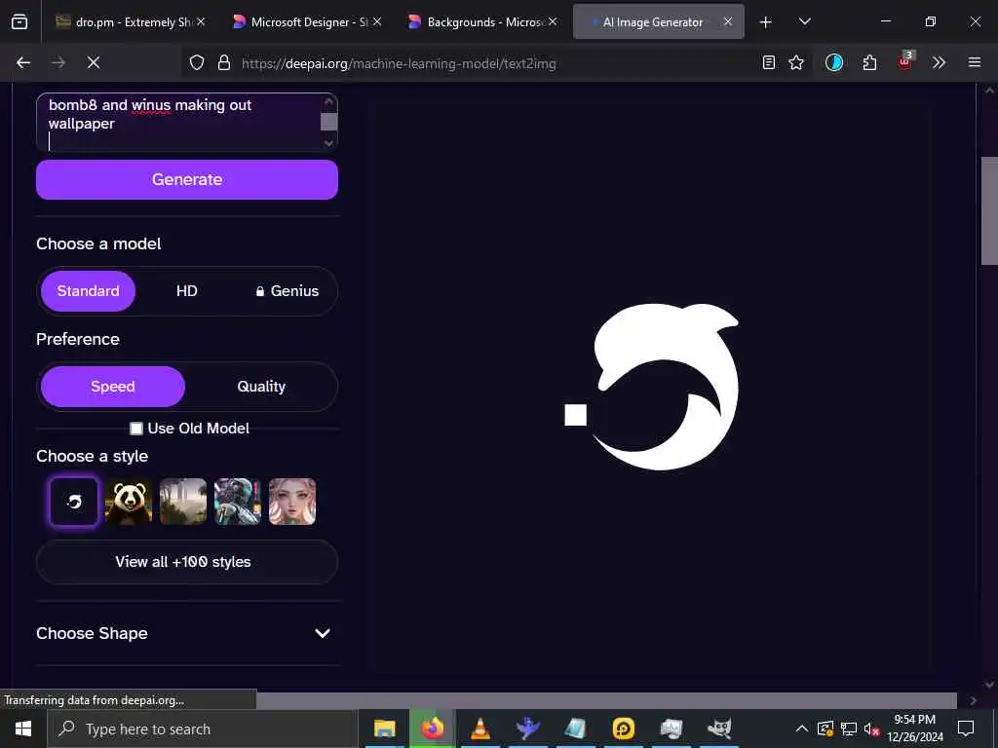998x748 pixels.
Task: Bookmark this page with the star icon
Action: click(x=796, y=62)
